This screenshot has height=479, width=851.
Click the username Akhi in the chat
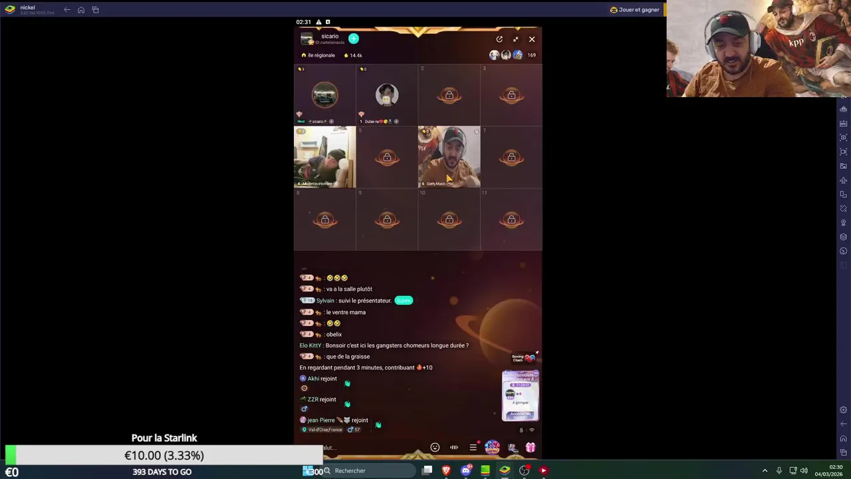pyautogui.click(x=313, y=379)
